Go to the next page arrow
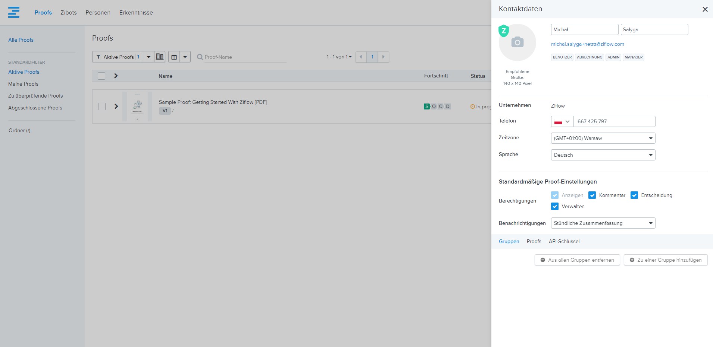713x347 pixels. (383, 57)
